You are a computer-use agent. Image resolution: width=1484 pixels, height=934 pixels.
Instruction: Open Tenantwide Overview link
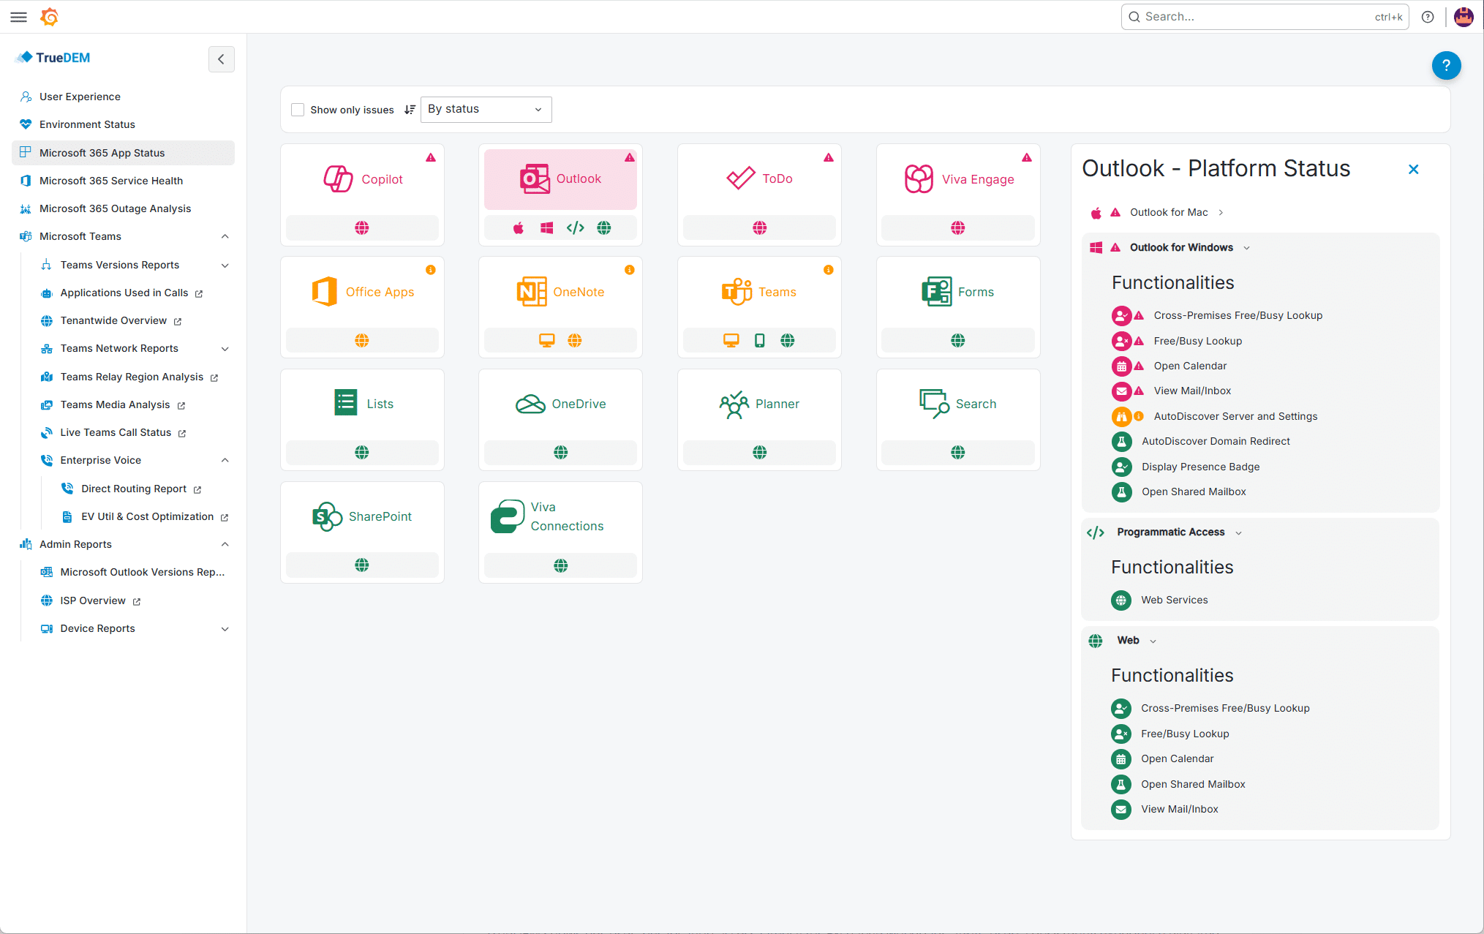(113, 320)
